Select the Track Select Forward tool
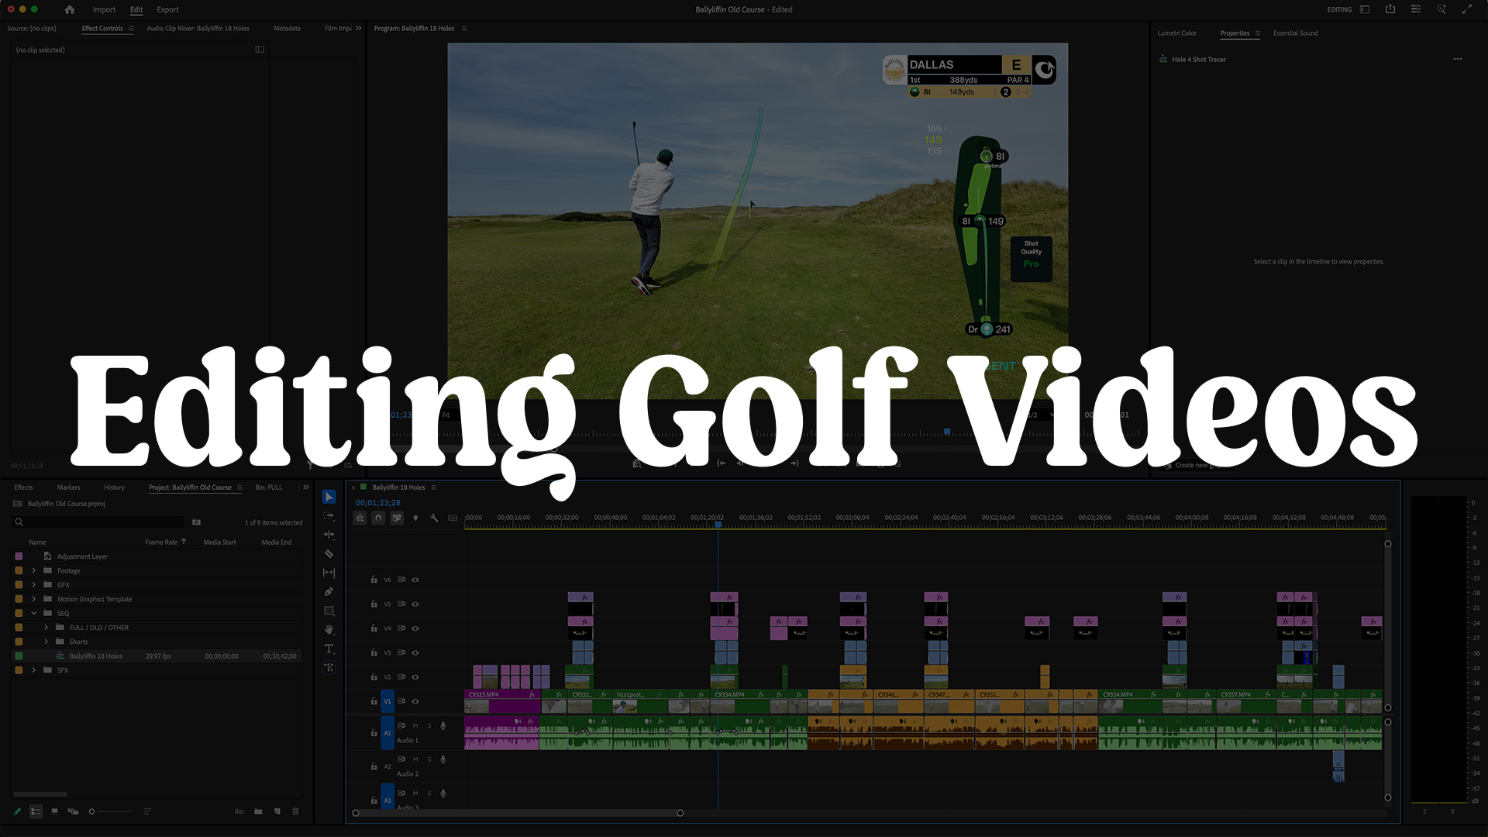 (329, 516)
